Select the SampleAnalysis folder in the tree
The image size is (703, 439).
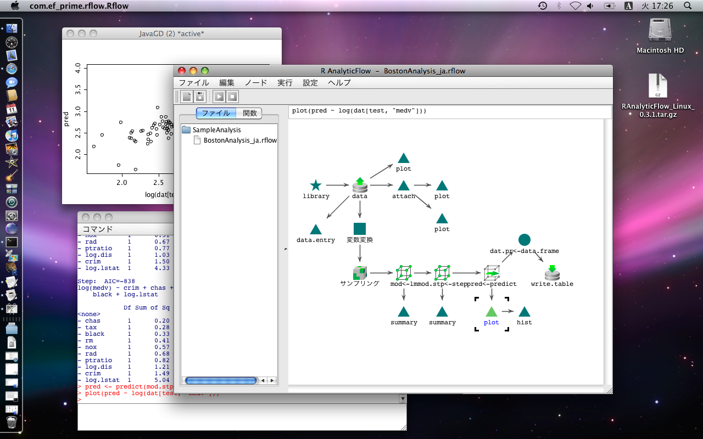click(211, 130)
